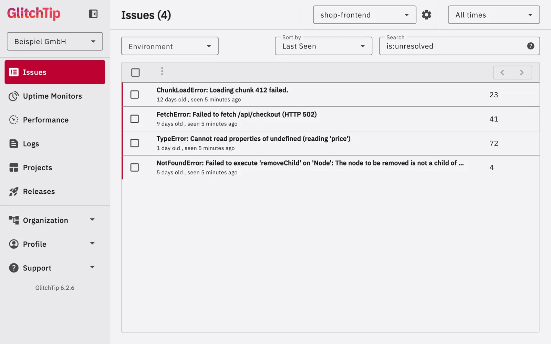The width and height of the screenshot is (551, 344).
Task: Navigate to Performance
Action: point(55,120)
